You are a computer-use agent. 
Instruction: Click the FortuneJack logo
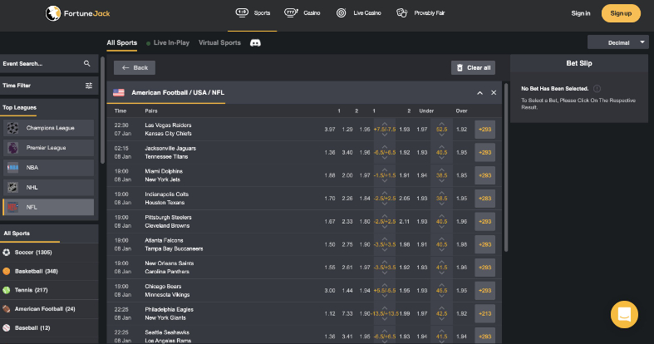click(x=77, y=13)
